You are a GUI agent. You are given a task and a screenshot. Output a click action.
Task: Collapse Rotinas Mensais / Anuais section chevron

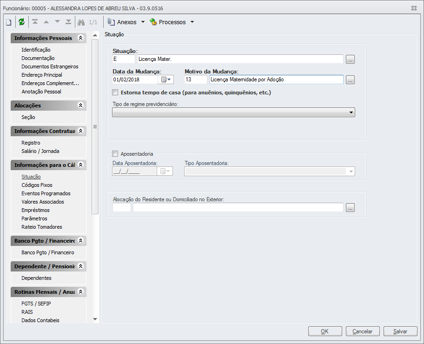tap(80, 291)
